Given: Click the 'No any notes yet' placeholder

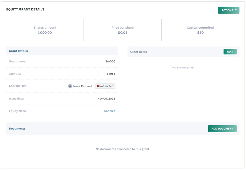Looking at the screenshot, I should pos(183,67).
